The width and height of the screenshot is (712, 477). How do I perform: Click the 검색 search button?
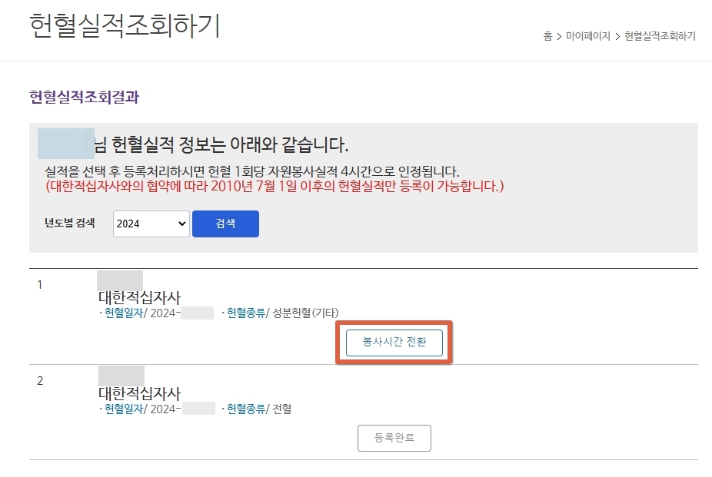[x=225, y=224]
